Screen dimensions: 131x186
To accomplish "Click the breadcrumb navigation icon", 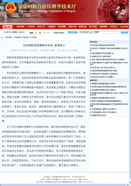I will tap(2, 38).
